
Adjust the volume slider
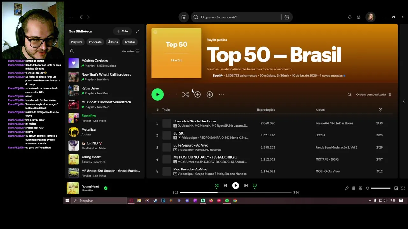[381, 188]
